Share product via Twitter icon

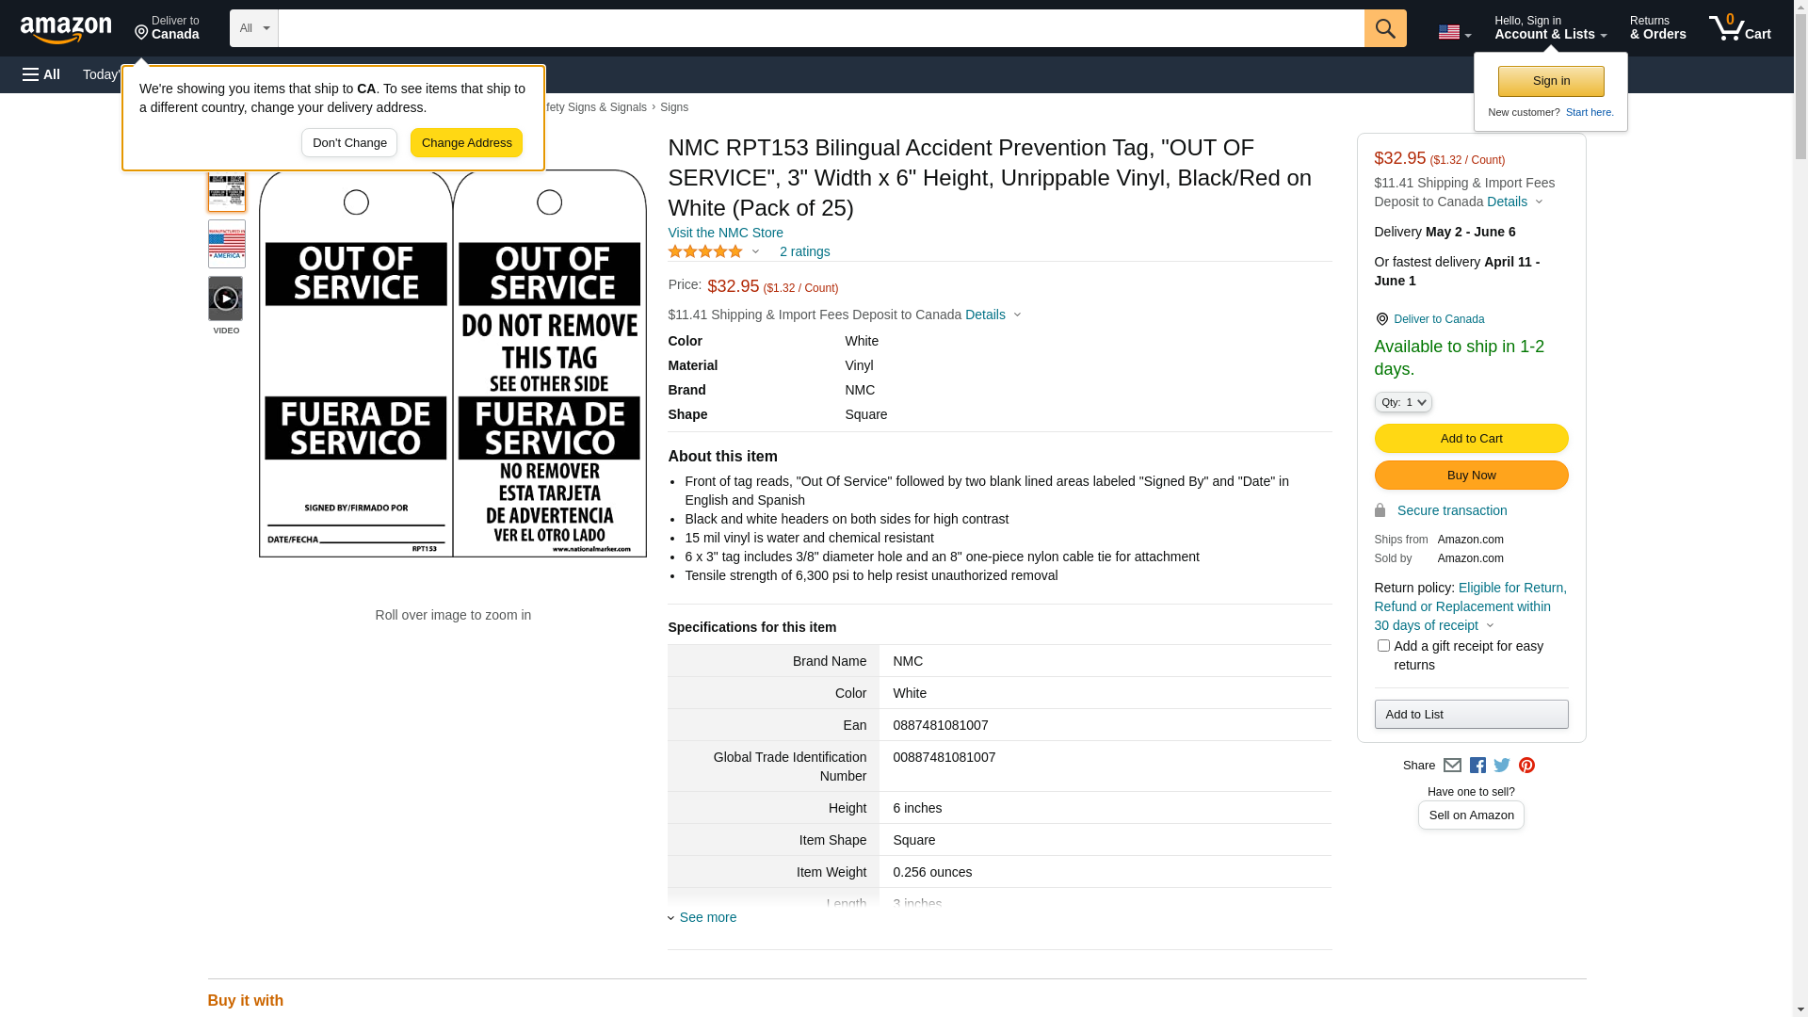1502,766
